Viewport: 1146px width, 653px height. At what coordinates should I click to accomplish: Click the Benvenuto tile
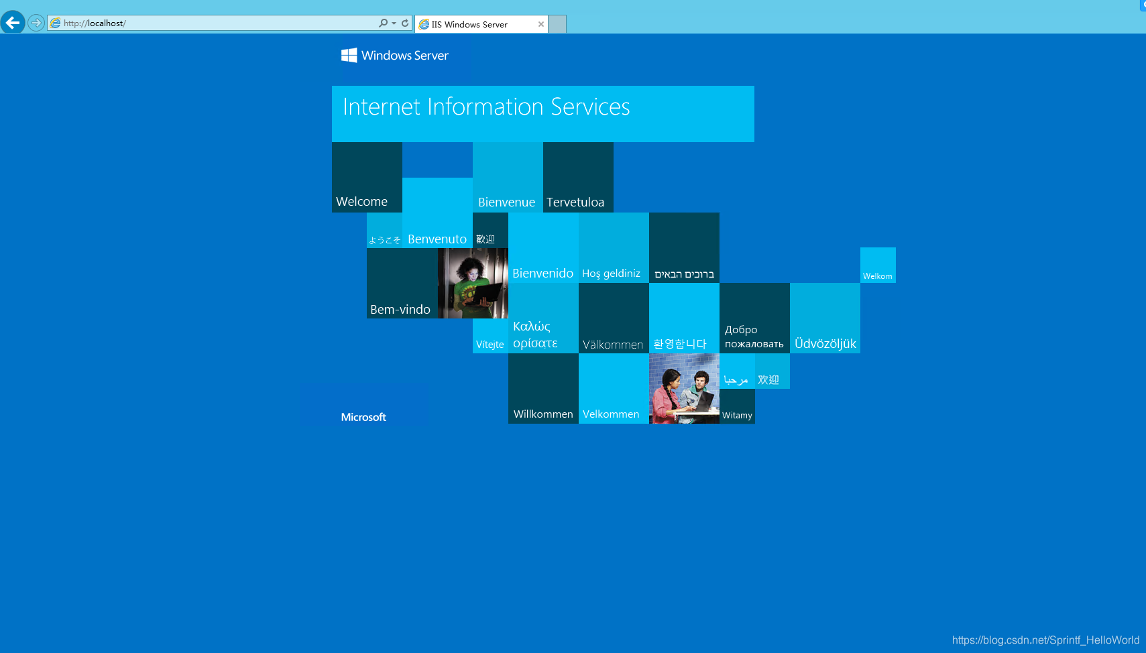[x=437, y=213]
